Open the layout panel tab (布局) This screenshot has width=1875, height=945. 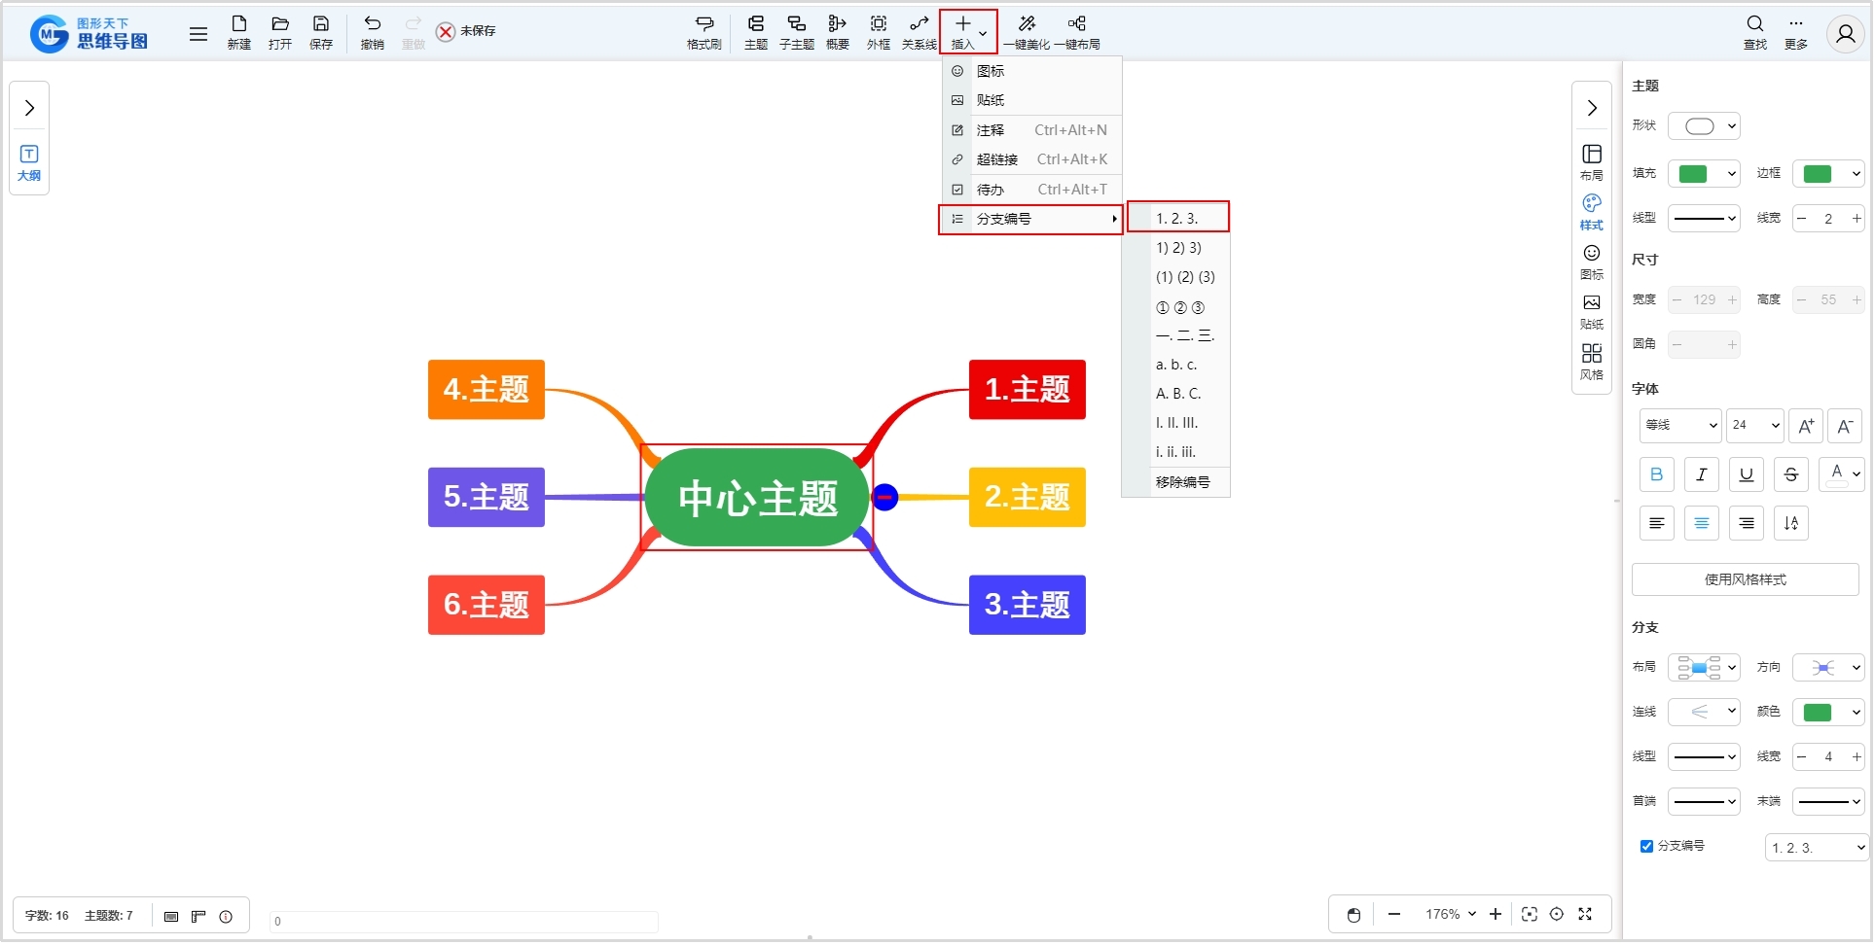pos(1592,162)
